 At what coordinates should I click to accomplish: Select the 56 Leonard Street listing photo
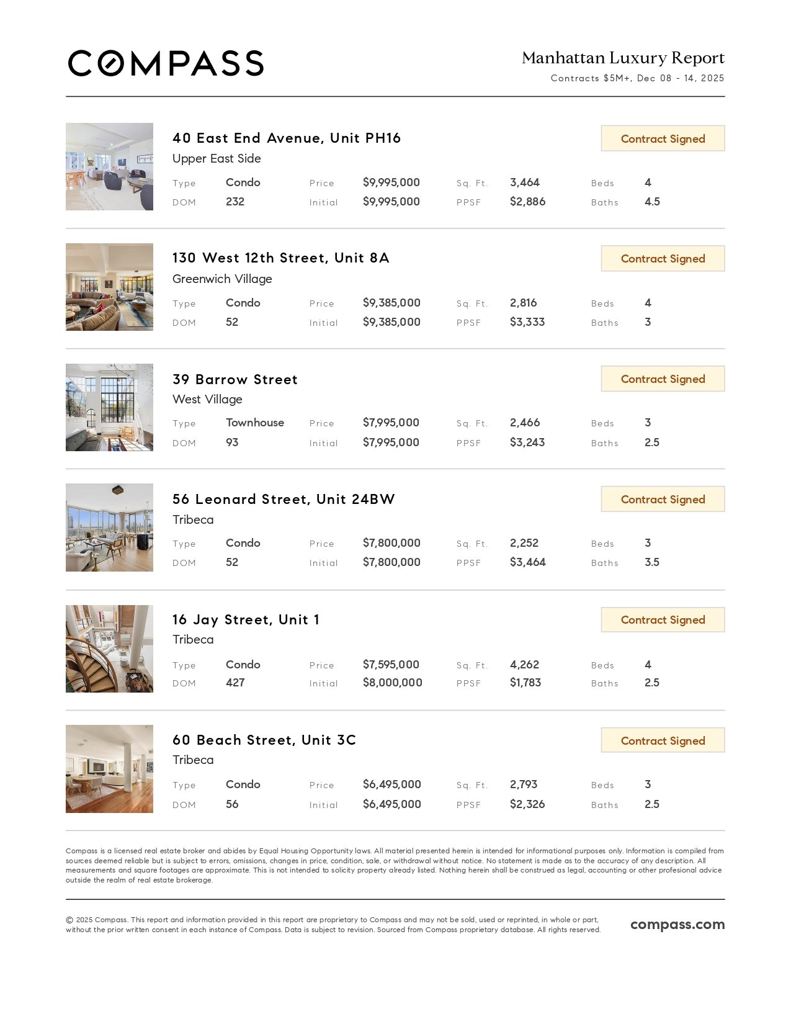(x=109, y=528)
